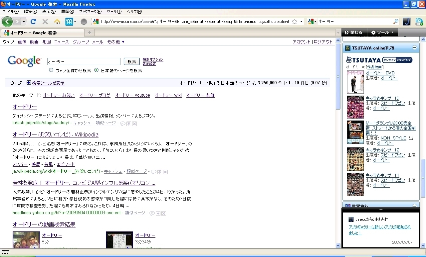Open the list-all-tabs dropdown arrow
The width and height of the screenshot is (426, 257).
(x=338, y=33)
